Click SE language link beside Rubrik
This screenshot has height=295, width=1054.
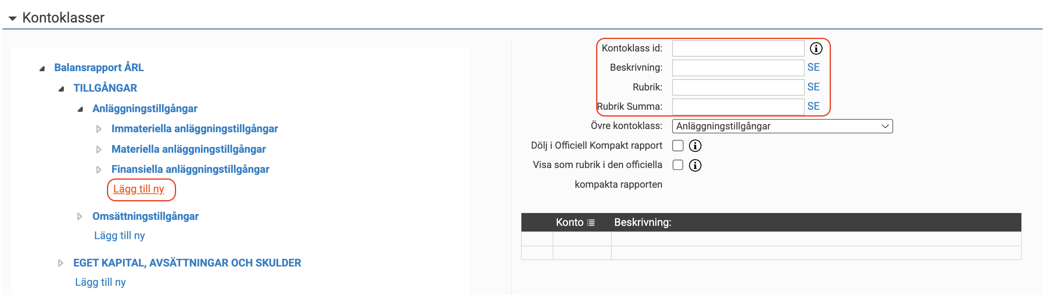click(814, 87)
